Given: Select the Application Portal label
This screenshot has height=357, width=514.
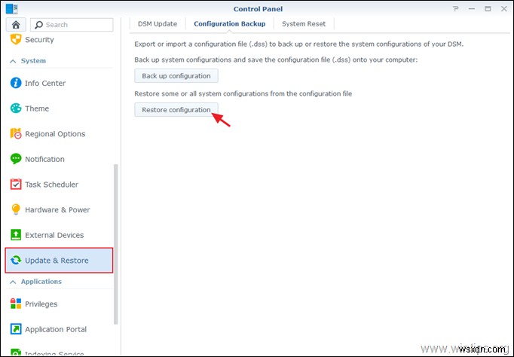Looking at the screenshot, I should coord(56,329).
